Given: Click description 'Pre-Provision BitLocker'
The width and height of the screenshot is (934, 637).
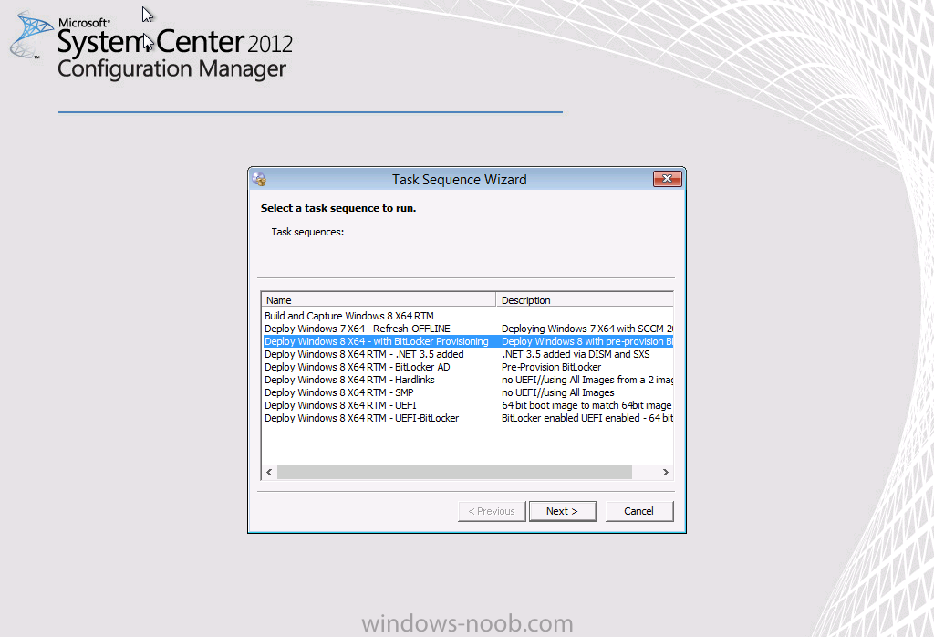Looking at the screenshot, I should [x=551, y=367].
